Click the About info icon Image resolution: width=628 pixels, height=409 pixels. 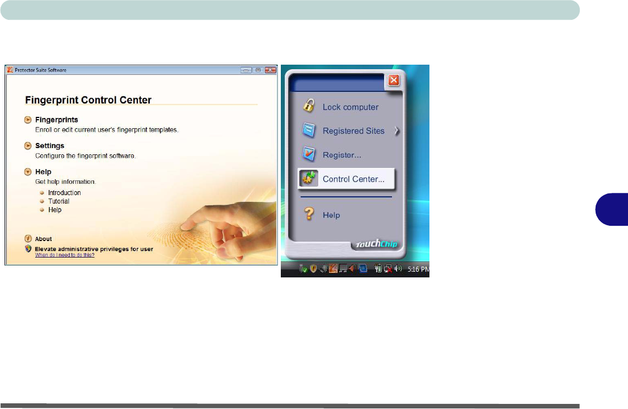28,239
